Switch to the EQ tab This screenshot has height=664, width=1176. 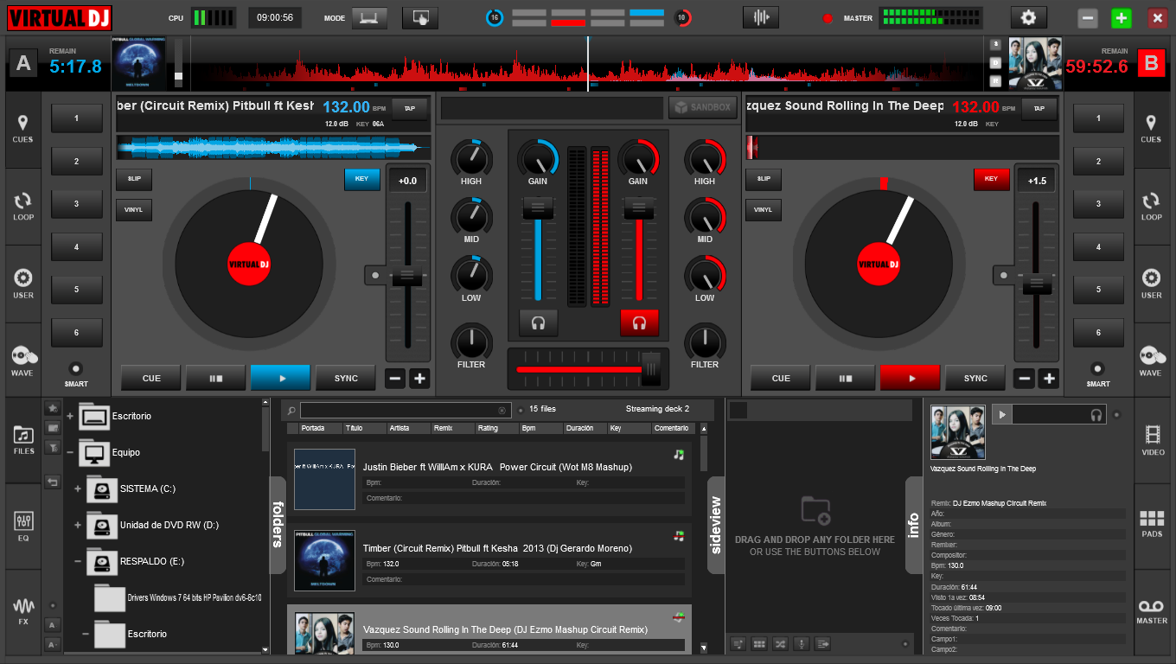(x=23, y=527)
